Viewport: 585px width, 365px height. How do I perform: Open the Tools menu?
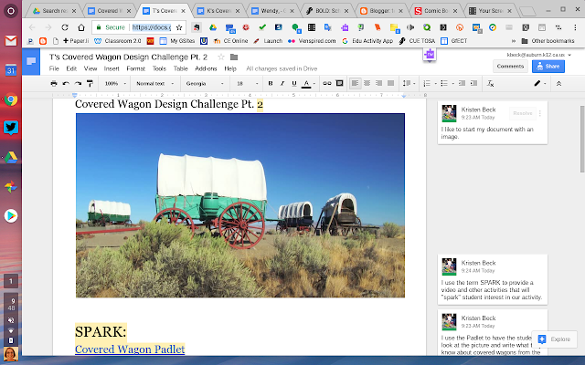pos(159,68)
